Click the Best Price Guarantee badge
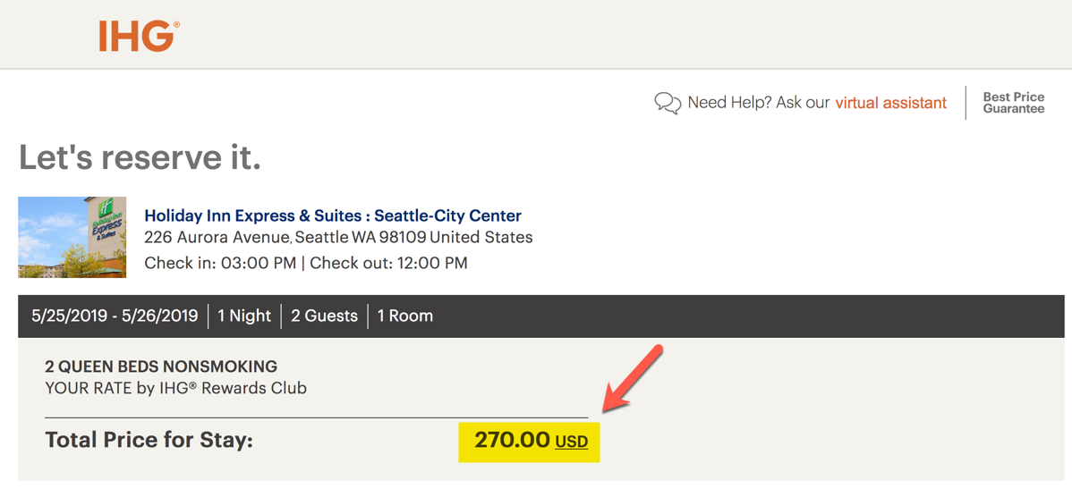The image size is (1072, 489). 1013,103
